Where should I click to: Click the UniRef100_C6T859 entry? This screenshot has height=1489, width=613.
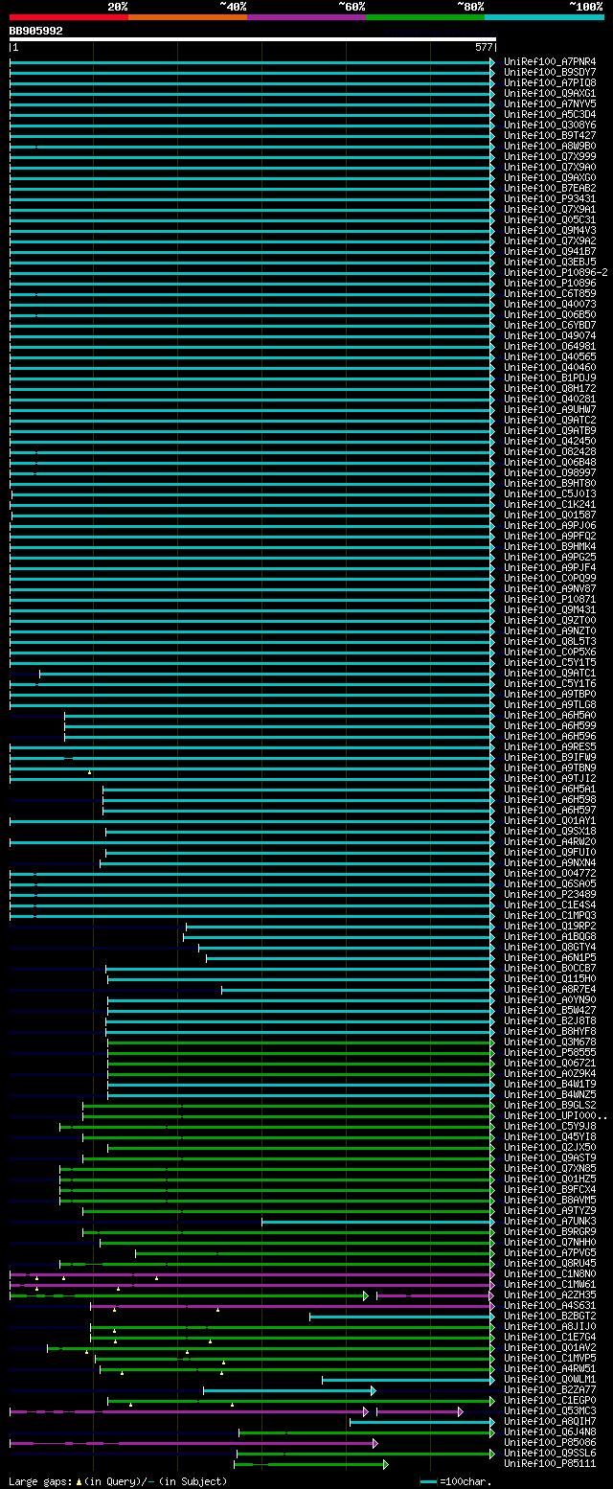[x=550, y=294]
